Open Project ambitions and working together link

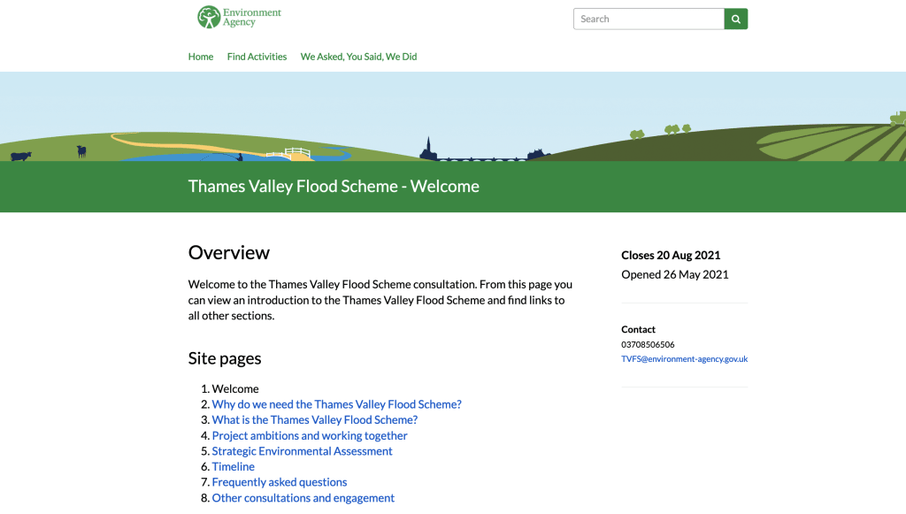coord(309,435)
